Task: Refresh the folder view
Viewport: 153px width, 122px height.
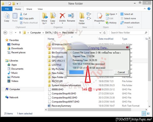Action: 105,33
